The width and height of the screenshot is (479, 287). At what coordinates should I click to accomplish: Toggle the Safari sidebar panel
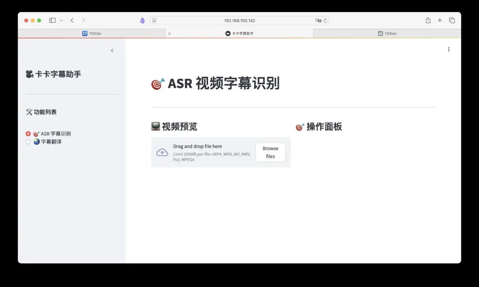pos(52,20)
